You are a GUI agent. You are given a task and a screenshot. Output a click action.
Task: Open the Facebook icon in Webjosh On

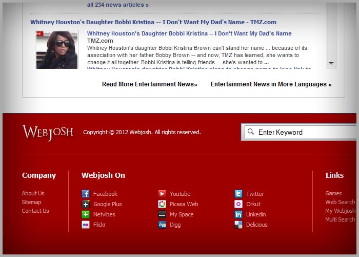point(86,194)
